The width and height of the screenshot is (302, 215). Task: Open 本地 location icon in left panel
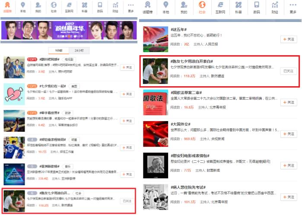click(22, 7)
